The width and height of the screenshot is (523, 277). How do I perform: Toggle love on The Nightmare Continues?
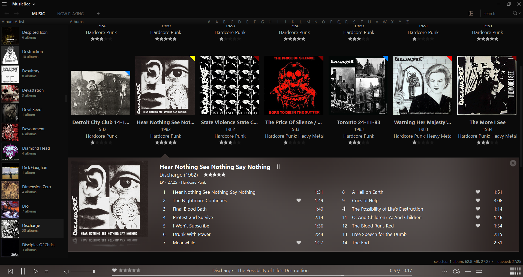pyautogui.click(x=299, y=201)
